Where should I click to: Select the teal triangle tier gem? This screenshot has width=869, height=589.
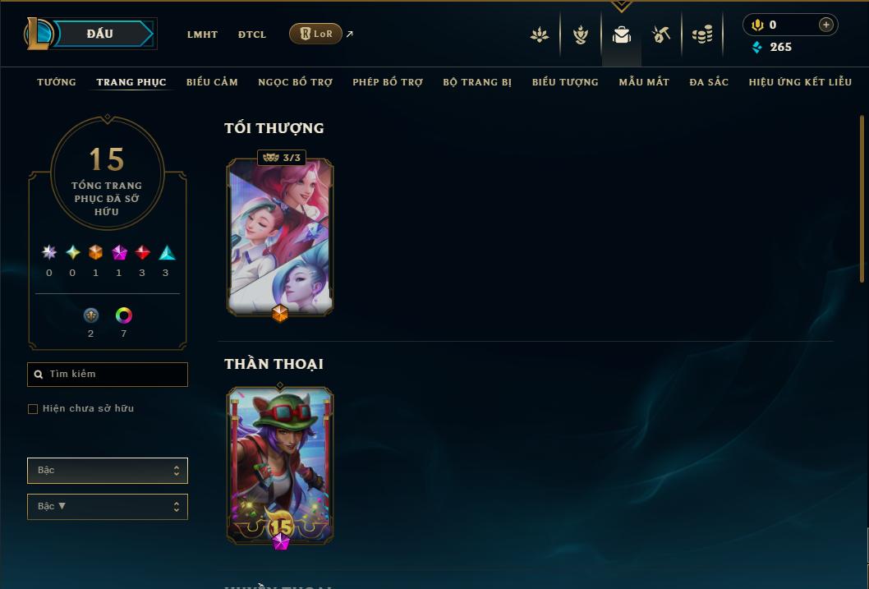[167, 253]
